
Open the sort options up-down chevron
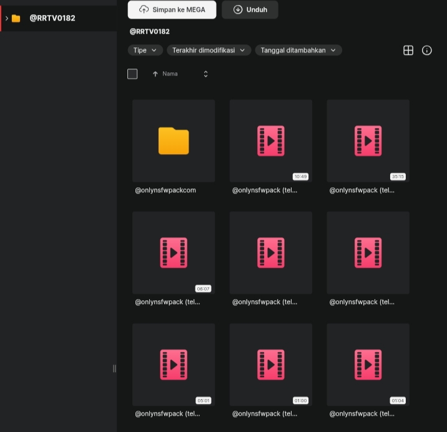pos(205,74)
